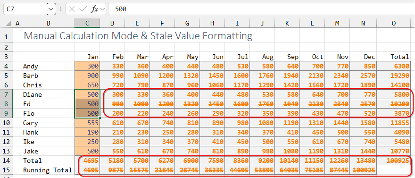Select the Running Total label cell
The width and height of the screenshot is (415, 178).
[x=48, y=170]
